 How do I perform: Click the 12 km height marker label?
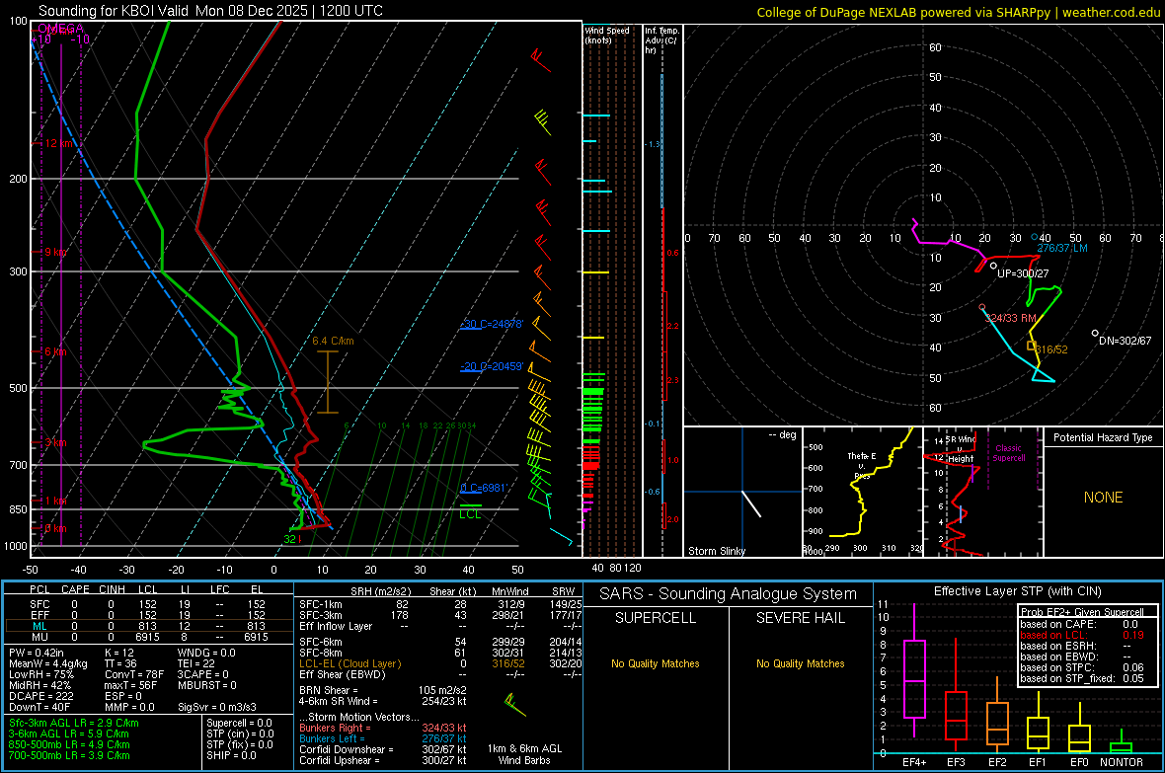(59, 143)
